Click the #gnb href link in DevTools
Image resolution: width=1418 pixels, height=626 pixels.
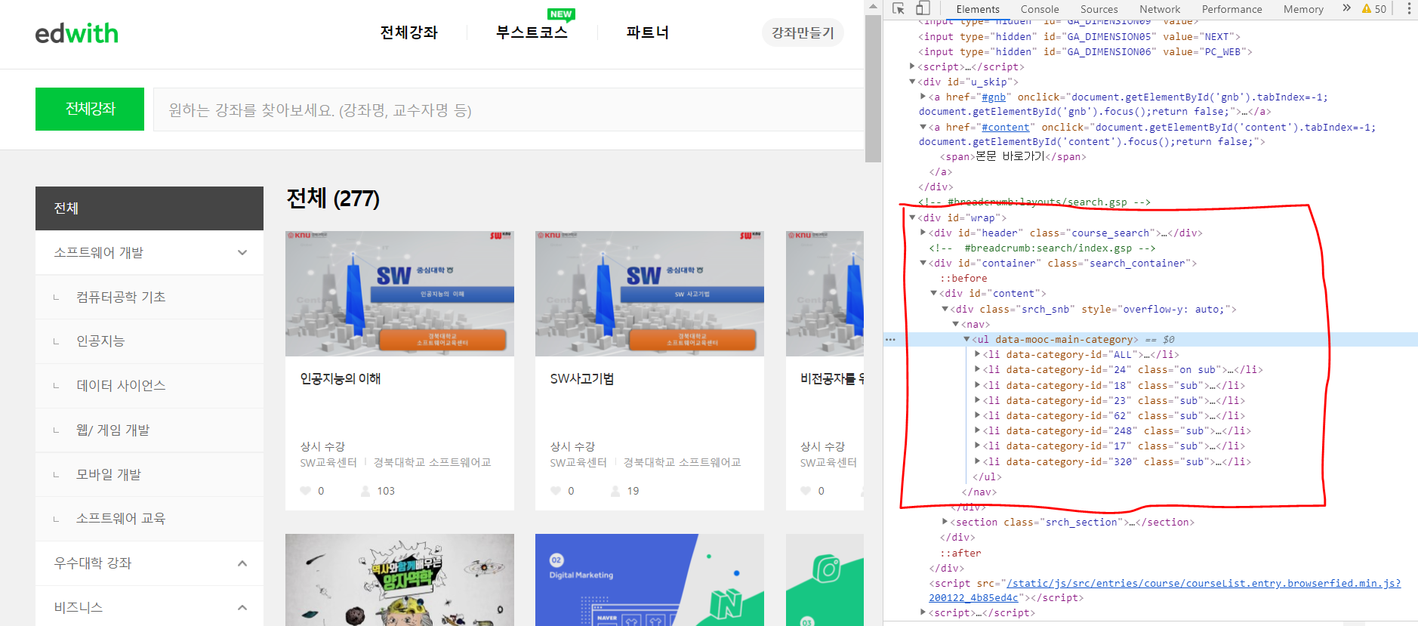click(x=994, y=97)
